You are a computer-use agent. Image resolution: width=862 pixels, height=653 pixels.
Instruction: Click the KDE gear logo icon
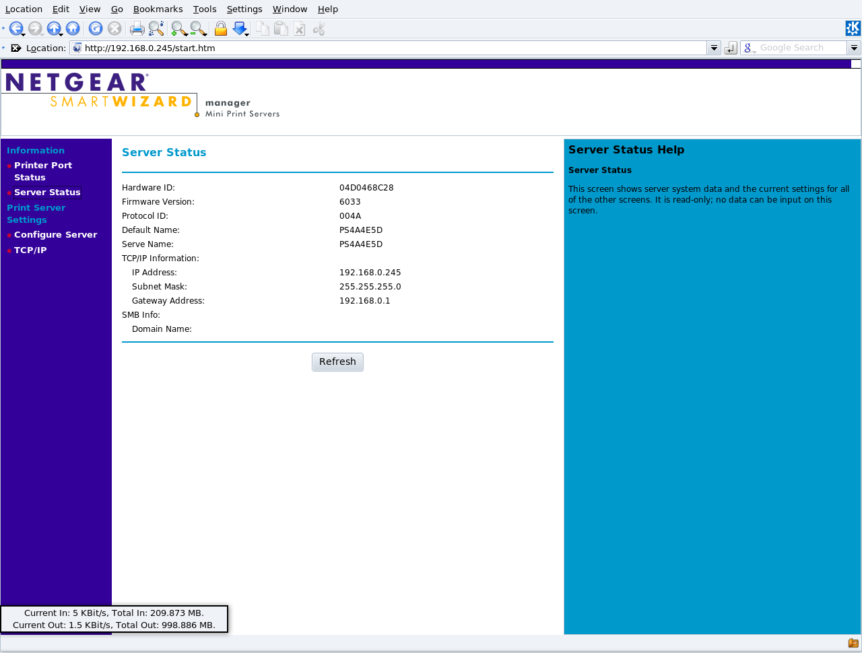pyautogui.click(x=853, y=28)
